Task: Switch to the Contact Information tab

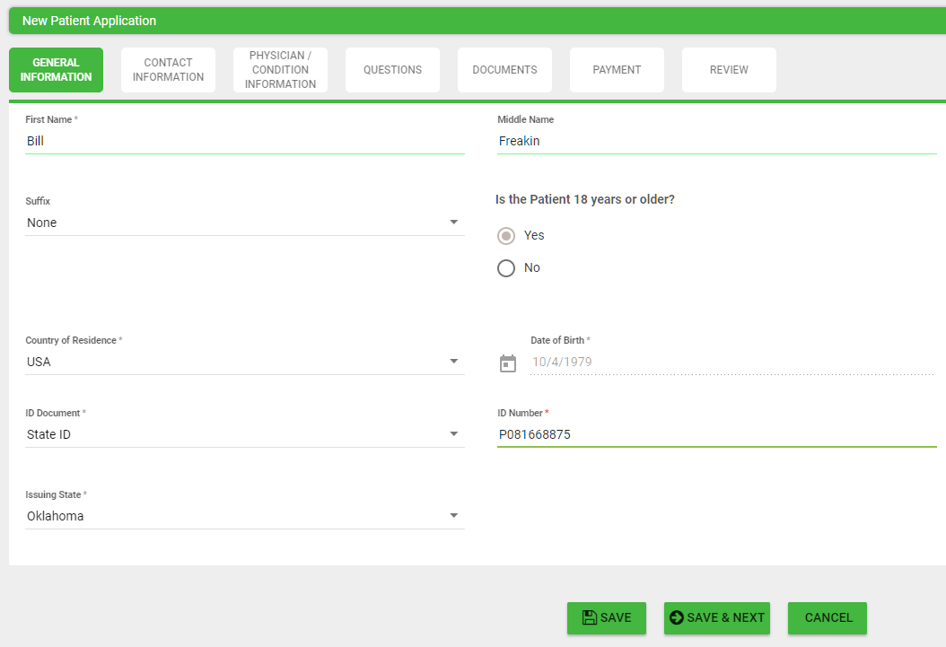Action: (168, 70)
